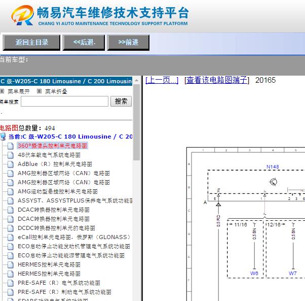Click document icon beside DCDC转换器控制单元的电路图
The width and height of the screenshot is (305, 301).
[x=11, y=228]
